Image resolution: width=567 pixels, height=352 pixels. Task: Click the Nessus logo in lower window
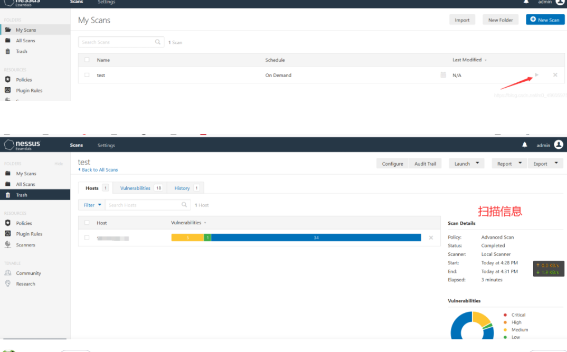[x=22, y=145]
